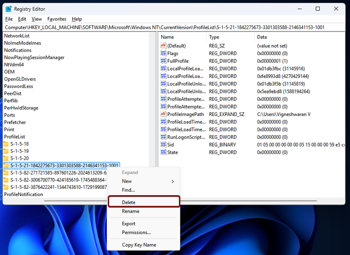
Task: Click the Type column header
Action: tap(231, 37)
